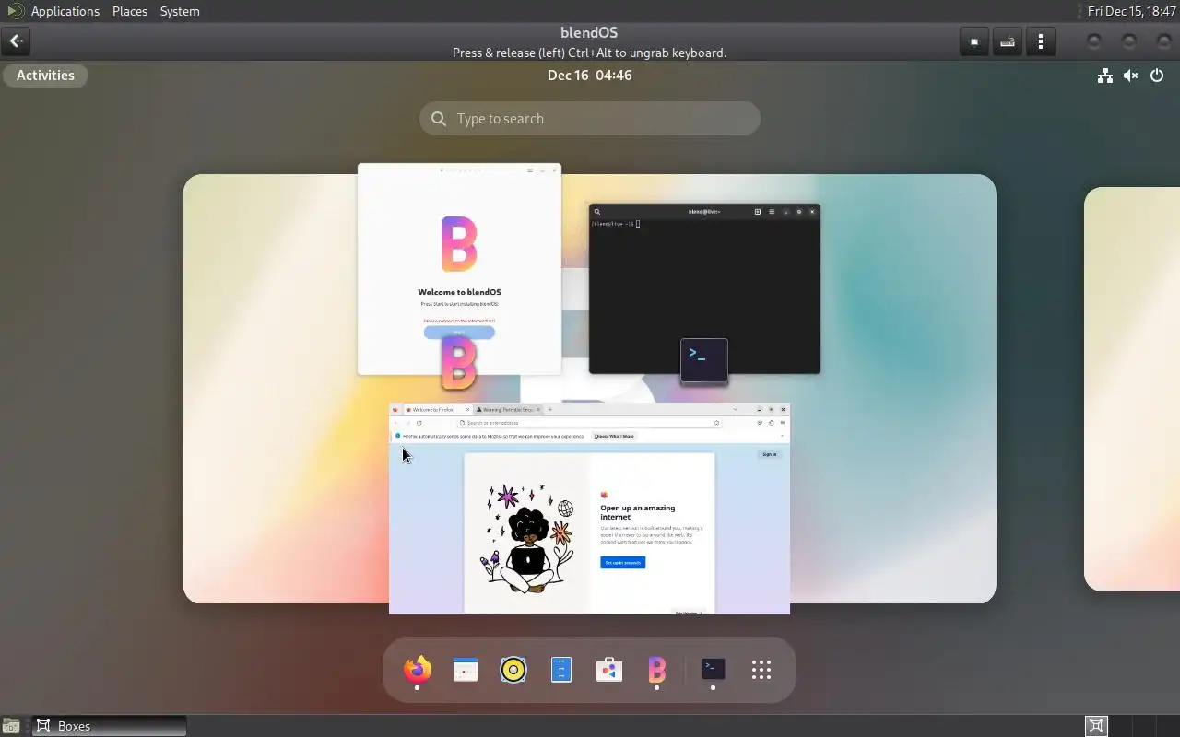The width and height of the screenshot is (1180, 737).
Task: Click the Firefox address bar
Action: pyautogui.click(x=589, y=423)
